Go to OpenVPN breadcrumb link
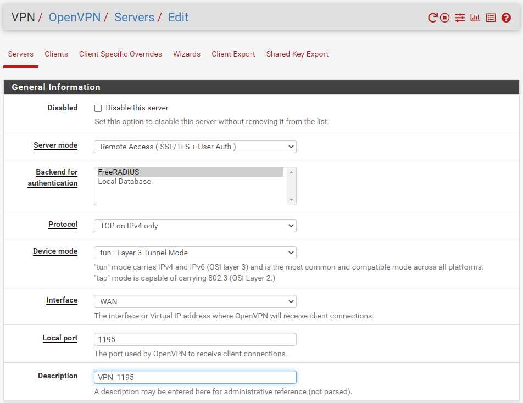The width and height of the screenshot is (523, 403). coord(75,18)
